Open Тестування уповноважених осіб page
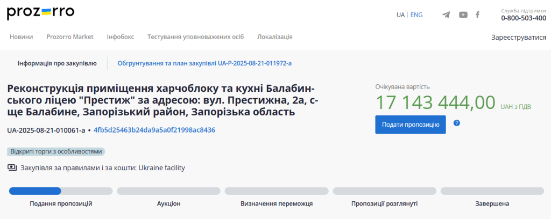This screenshot has height=219, width=551. [x=195, y=37]
